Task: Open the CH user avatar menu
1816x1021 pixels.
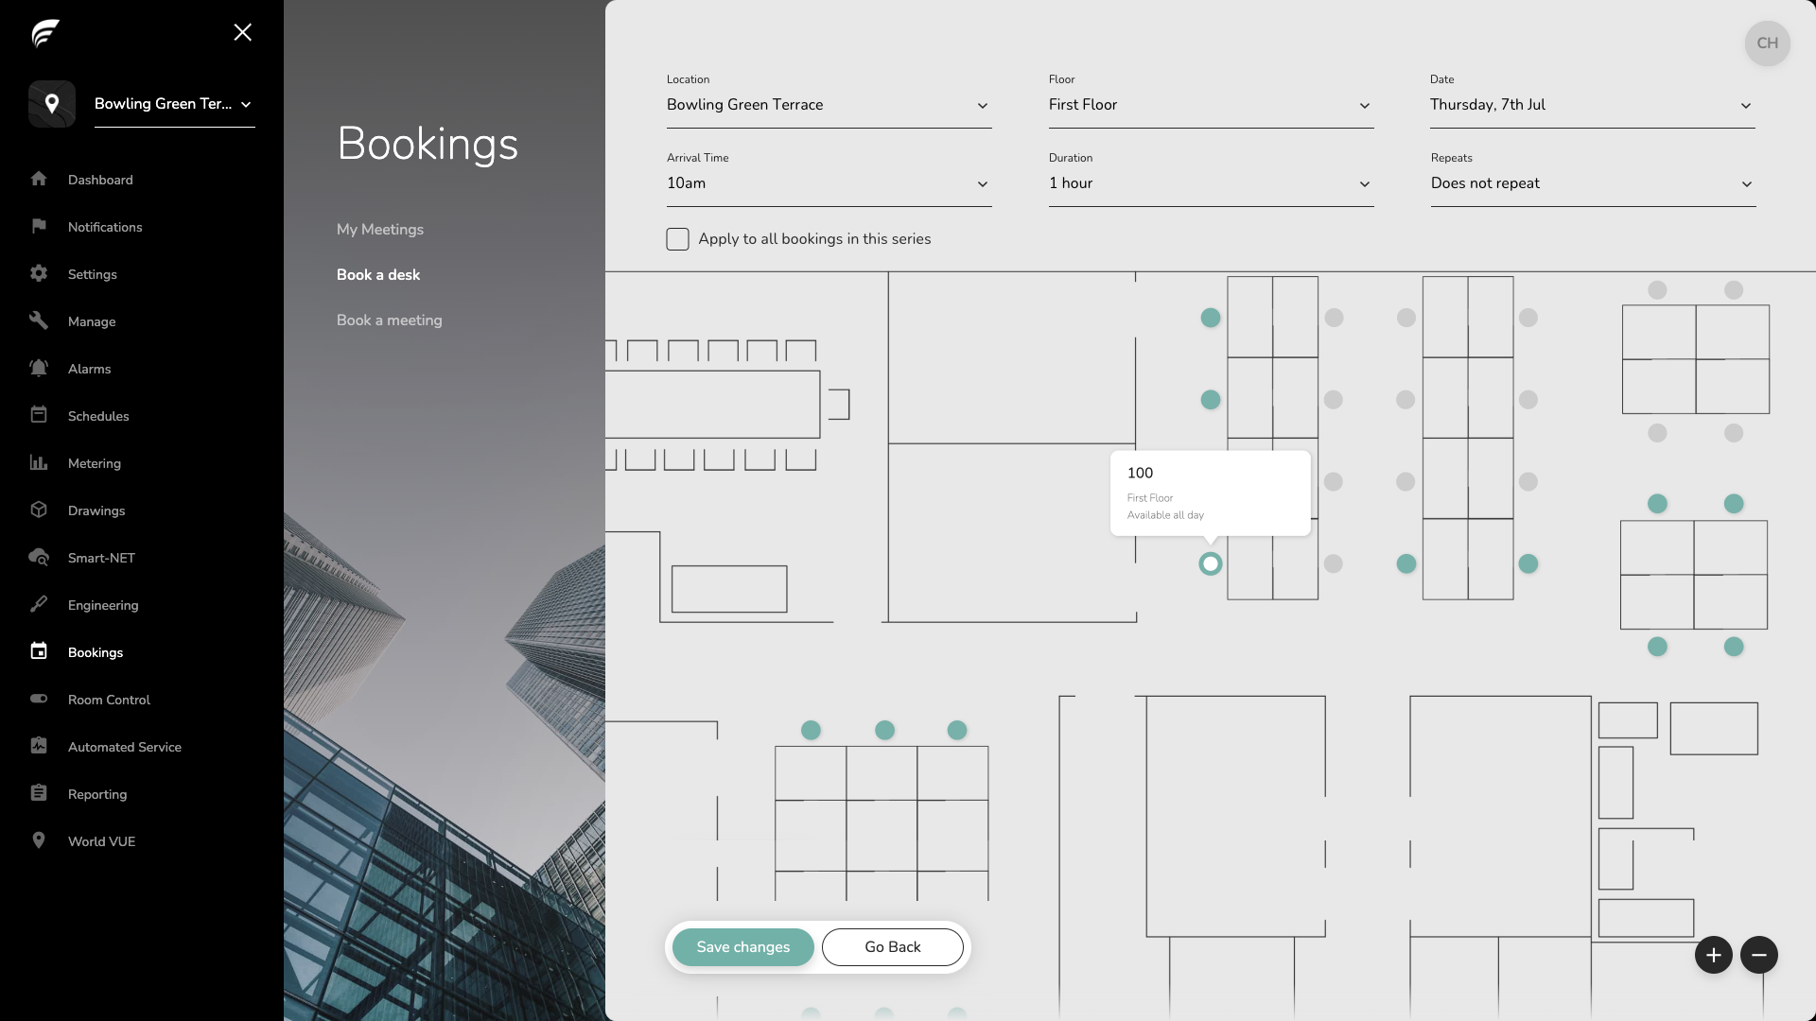Action: (1768, 43)
